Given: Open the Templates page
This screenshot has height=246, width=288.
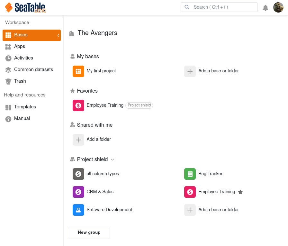Looking at the screenshot, I should click(25, 107).
